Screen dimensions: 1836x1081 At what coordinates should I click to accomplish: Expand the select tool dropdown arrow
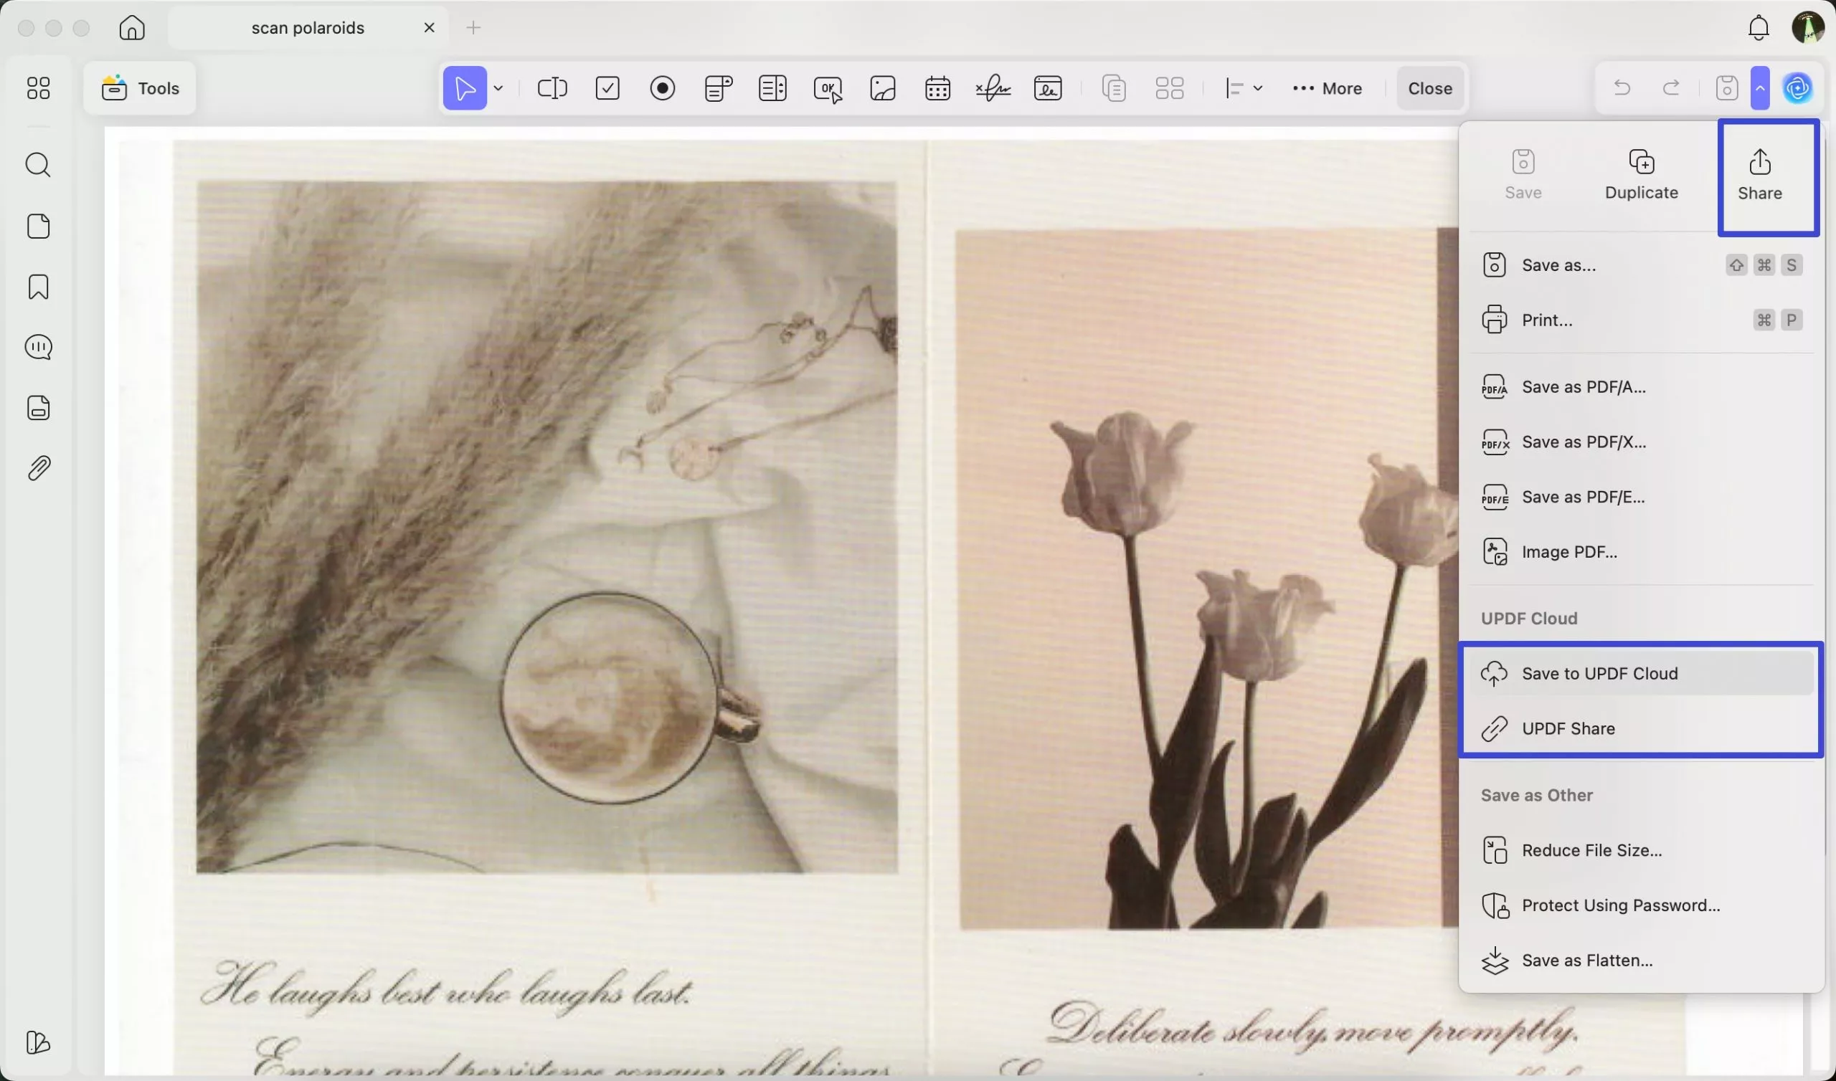(x=498, y=88)
